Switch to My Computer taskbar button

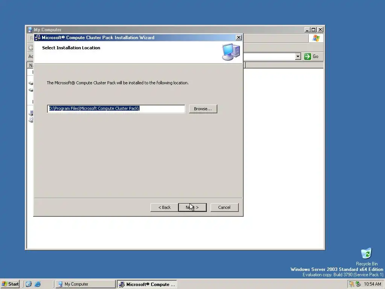click(85, 284)
